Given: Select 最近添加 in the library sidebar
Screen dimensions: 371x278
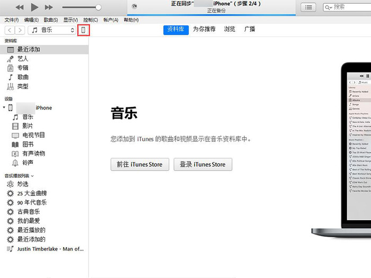Looking at the screenshot, I should click(44, 49).
